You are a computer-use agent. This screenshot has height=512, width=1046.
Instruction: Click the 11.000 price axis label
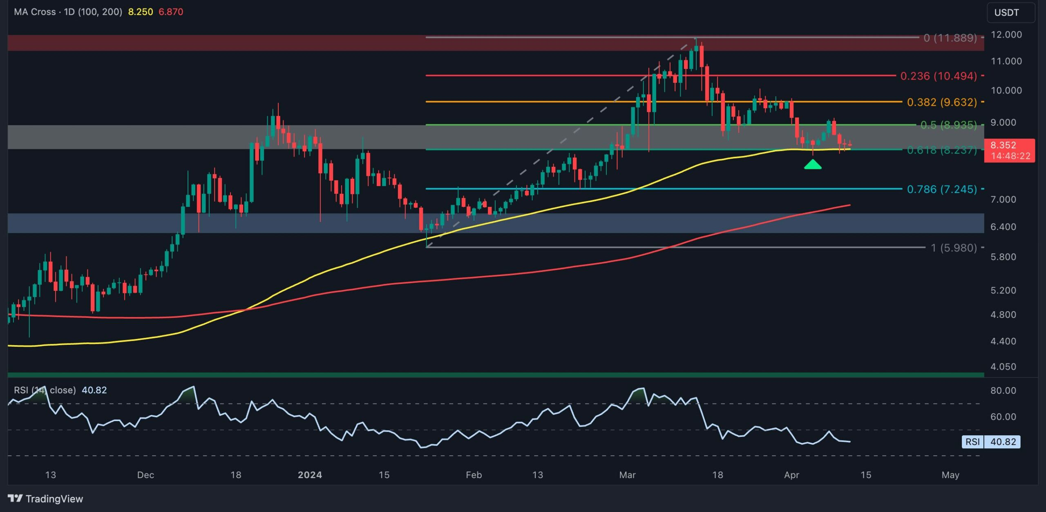(1006, 61)
